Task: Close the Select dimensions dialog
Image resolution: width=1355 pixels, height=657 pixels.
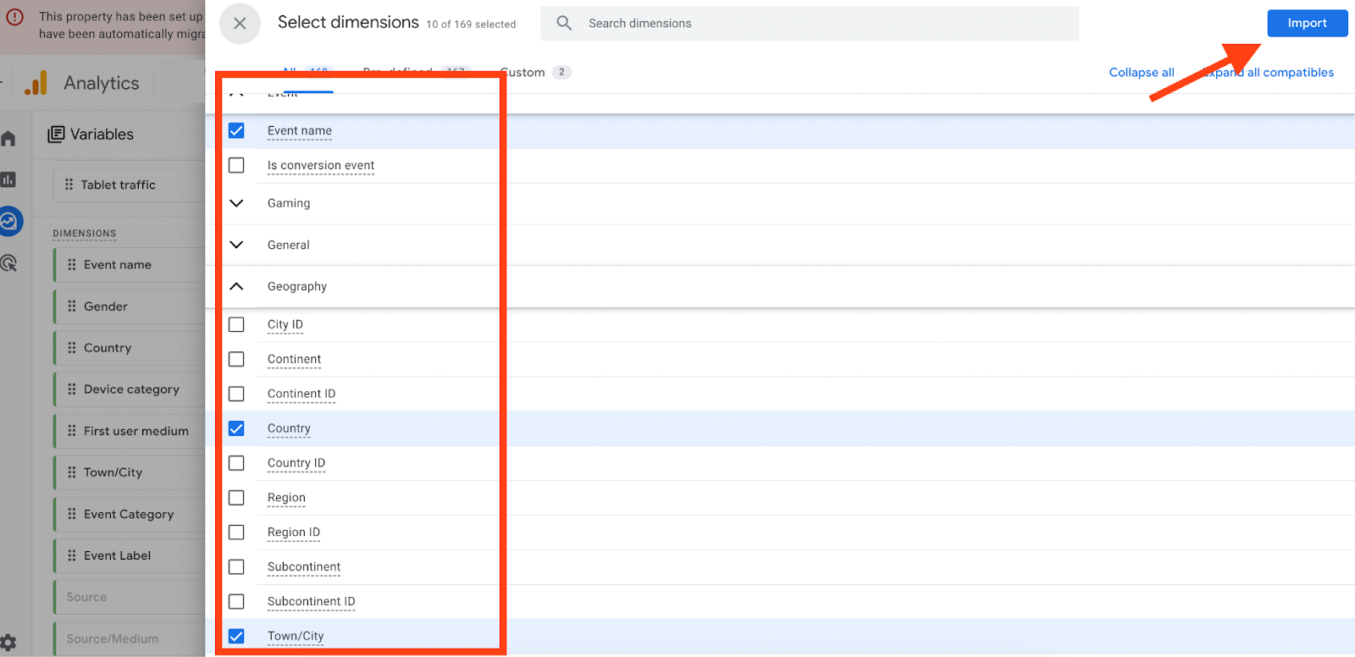Action: click(240, 24)
